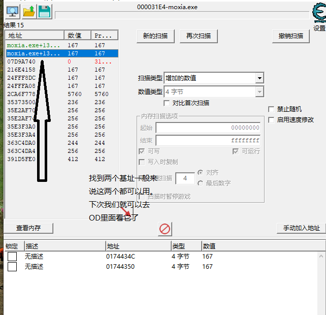Click the Cheat Engine logo settings icon
Image resolution: width=326 pixels, height=315 pixels.
(318, 14)
